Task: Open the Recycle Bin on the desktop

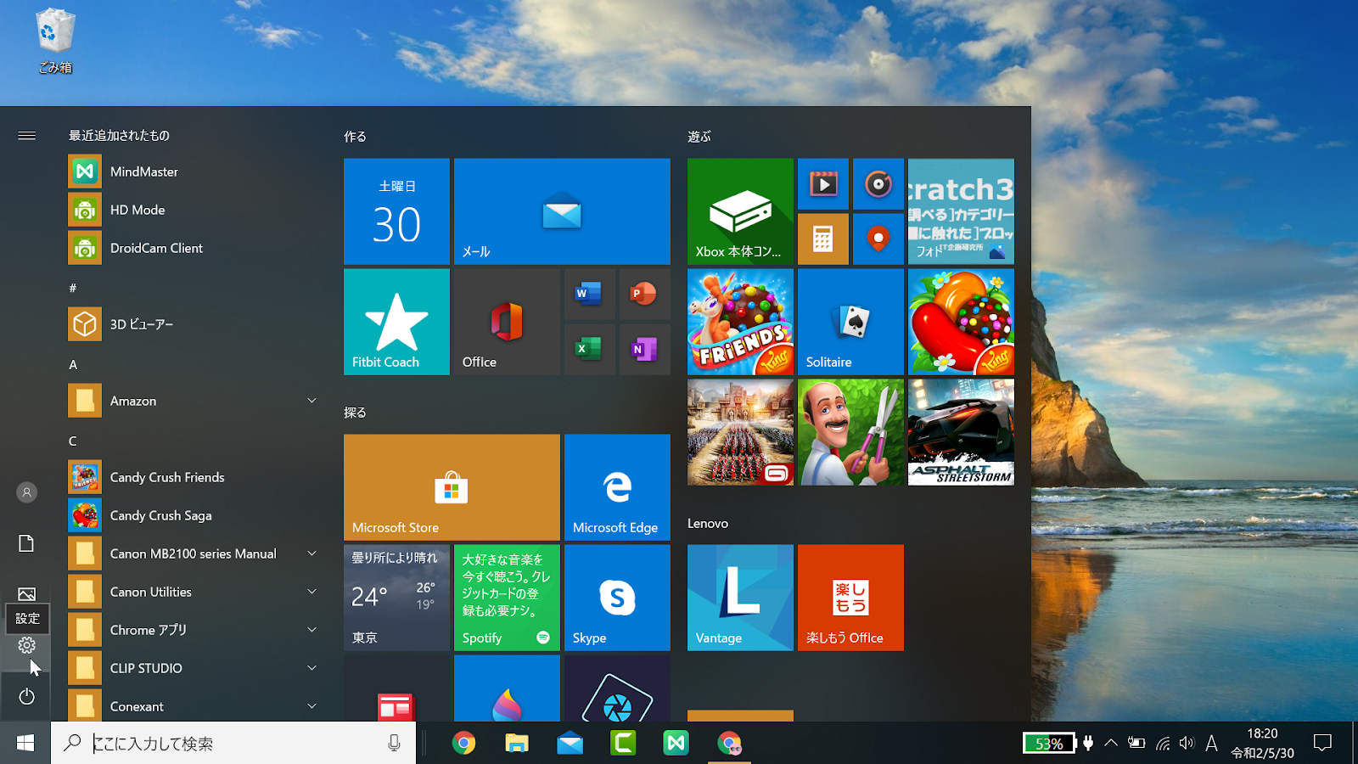Action: point(55,41)
